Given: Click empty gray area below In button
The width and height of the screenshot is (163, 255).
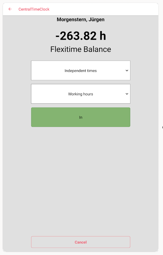Looking at the screenshot, I should click(x=80, y=179).
